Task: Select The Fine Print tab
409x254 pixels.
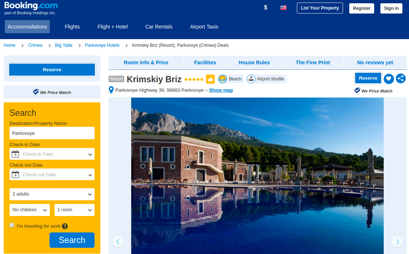Action: pos(313,63)
